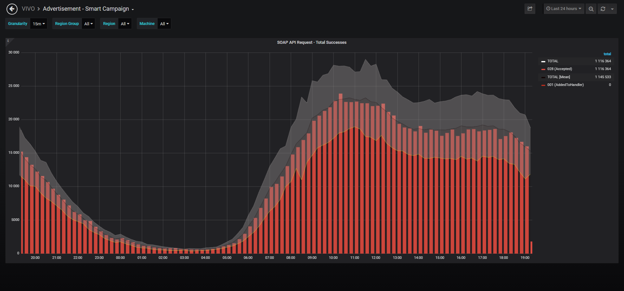This screenshot has height=291, width=624.
Task: Click the 19:00 x-axis time label
Action: (525, 258)
